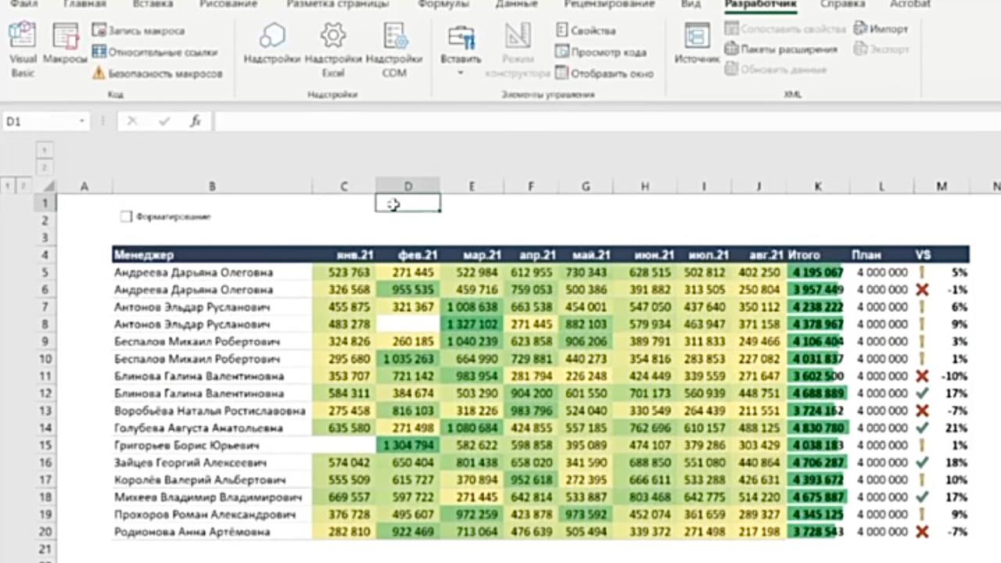Open the Файл tab
1001x563 pixels.
coord(23,4)
